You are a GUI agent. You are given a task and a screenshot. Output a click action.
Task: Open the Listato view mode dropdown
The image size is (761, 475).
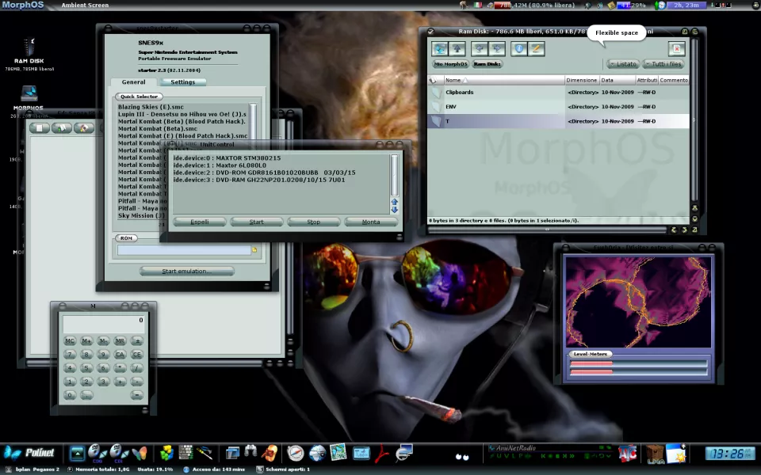tap(623, 64)
